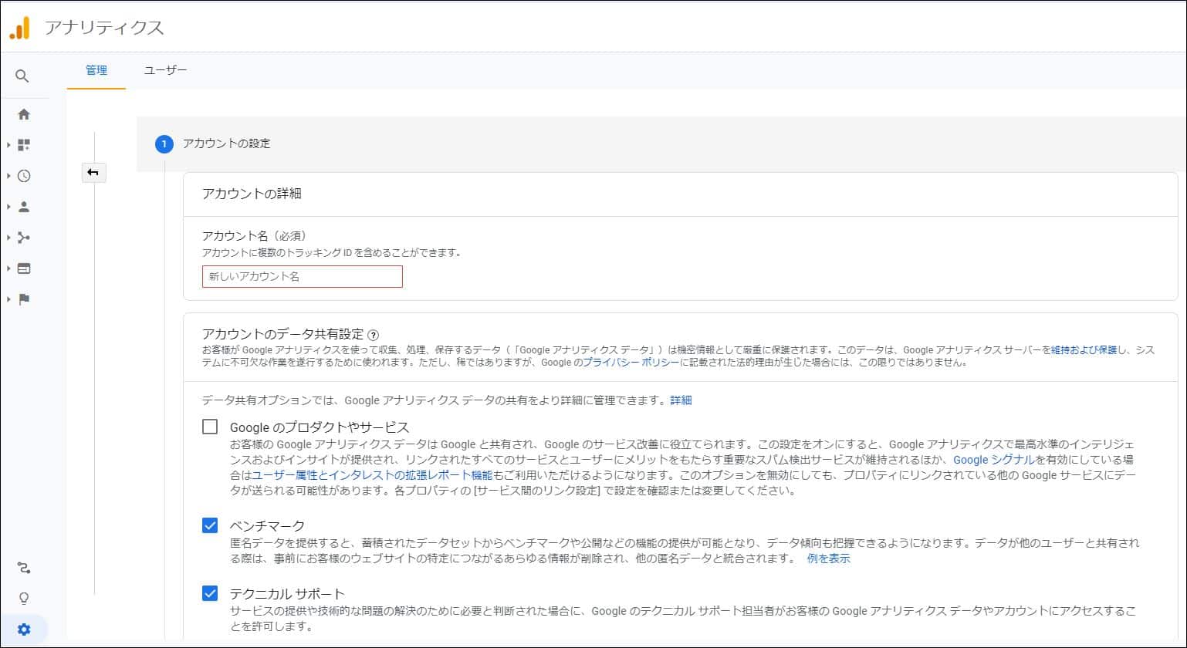This screenshot has width=1187, height=648.
Task: Open the Admin gear icon
Action: pos(24,629)
